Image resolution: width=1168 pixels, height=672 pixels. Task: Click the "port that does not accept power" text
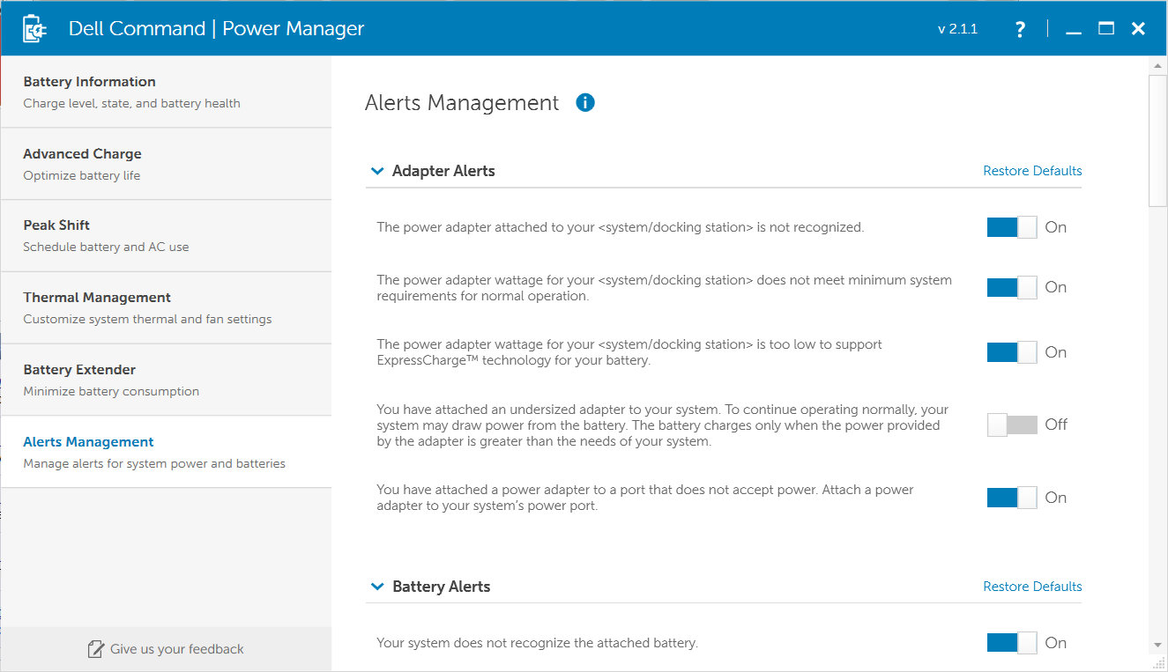pyautogui.click(x=645, y=498)
